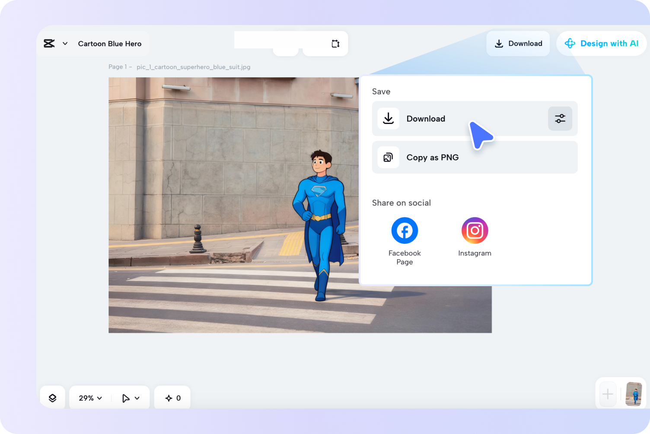Click the Download button in top toolbar
Screen dimensions: 650x434
tap(518, 43)
